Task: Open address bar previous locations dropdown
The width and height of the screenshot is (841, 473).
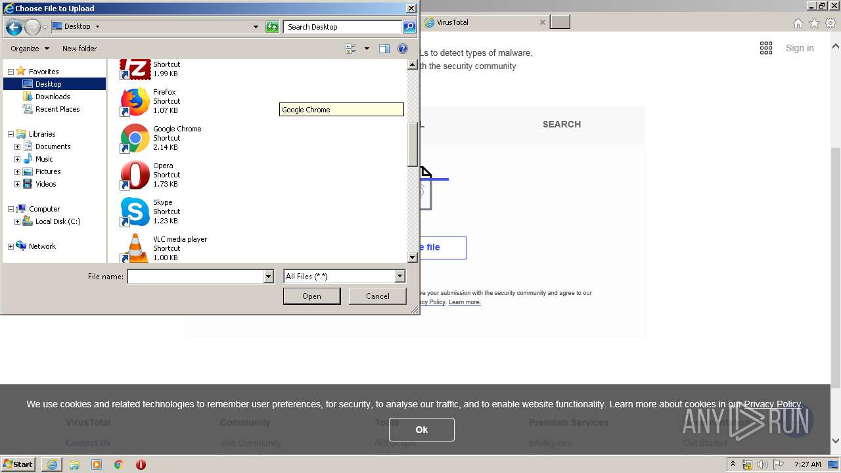Action: click(256, 27)
